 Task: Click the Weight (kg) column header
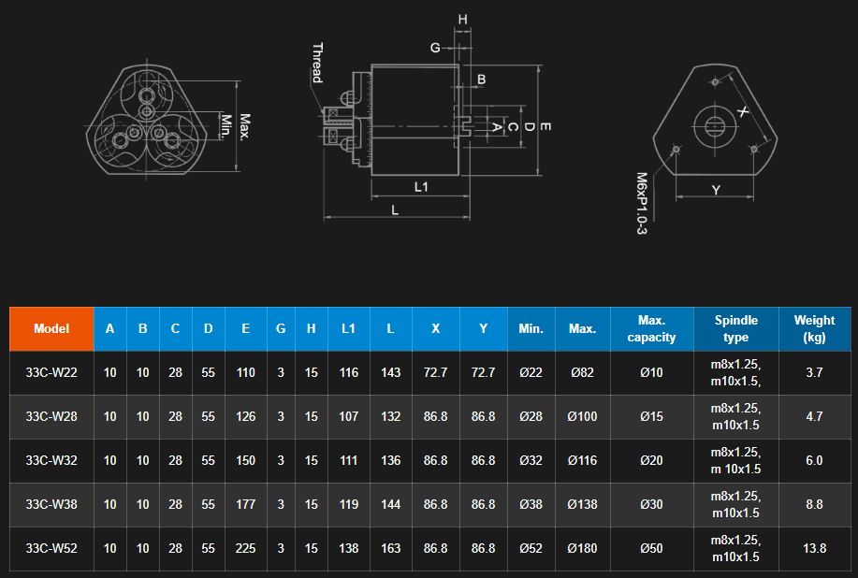[814, 328]
